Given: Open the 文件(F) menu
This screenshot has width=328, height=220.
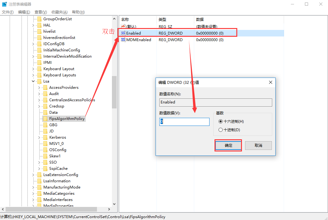Looking at the screenshot, I should coord(8,12).
